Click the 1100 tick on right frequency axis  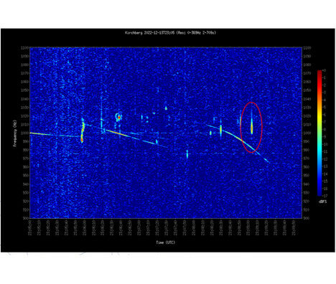307,48
